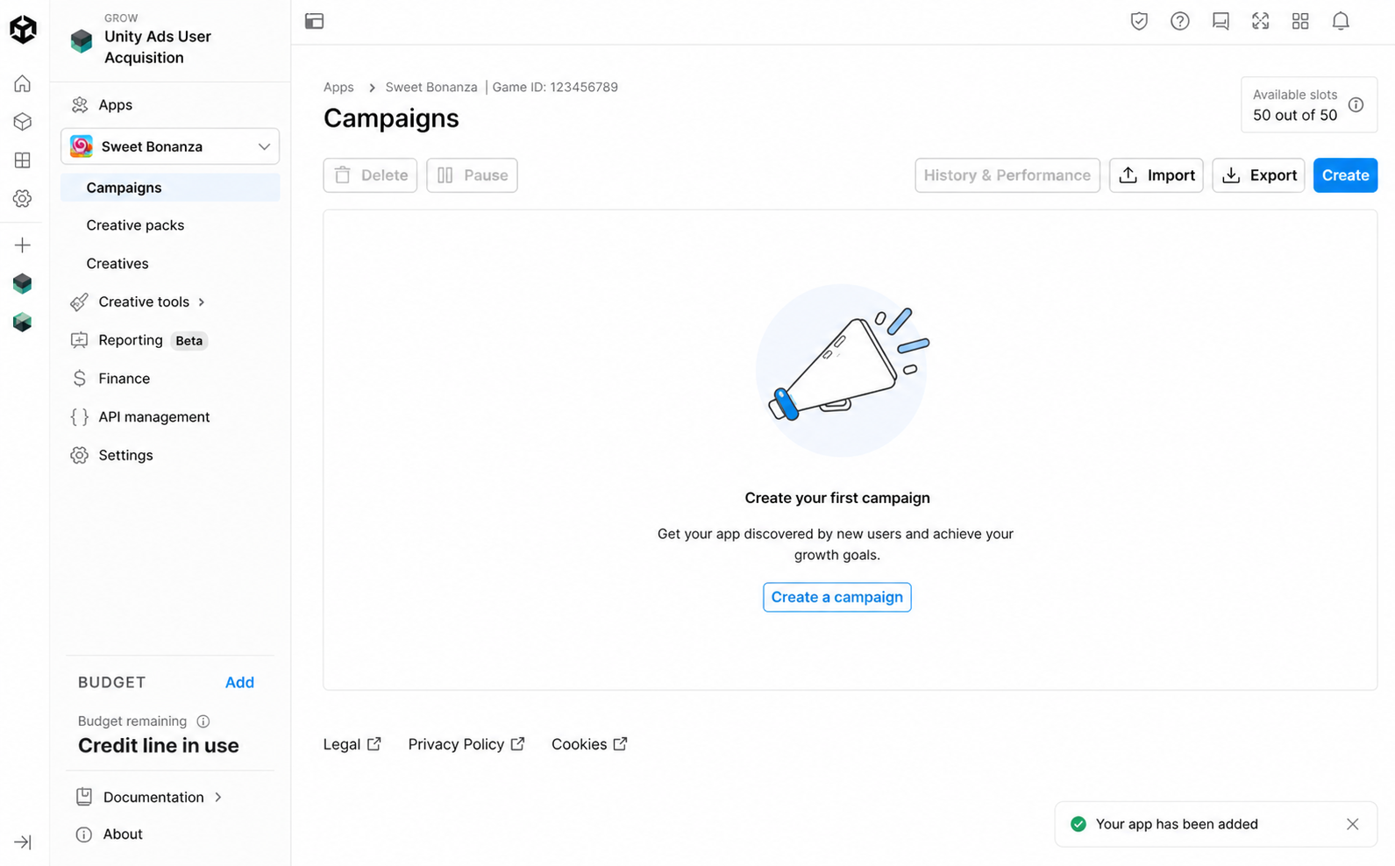The width and height of the screenshot is (1395, 866).
Task: Open the notifications bell icon
Action: 1341,21
